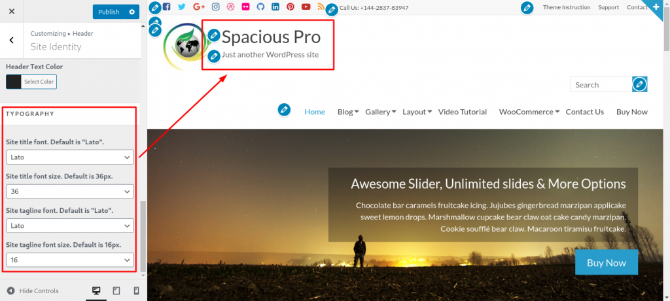Switch to tablet preview mode
670x301 pixels.
pos(116,291)
